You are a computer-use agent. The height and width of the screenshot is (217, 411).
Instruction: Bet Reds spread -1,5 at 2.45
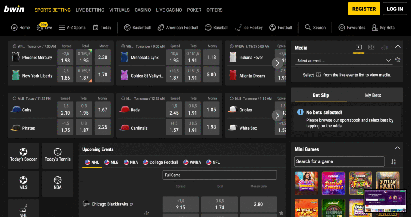tap(174, 110)
